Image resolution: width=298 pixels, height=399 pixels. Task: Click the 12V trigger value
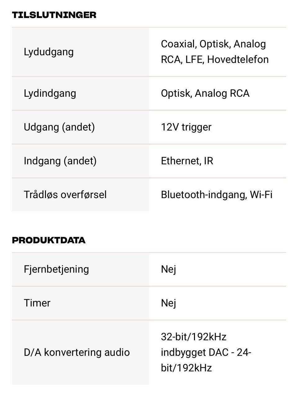(x=186, y=127)
